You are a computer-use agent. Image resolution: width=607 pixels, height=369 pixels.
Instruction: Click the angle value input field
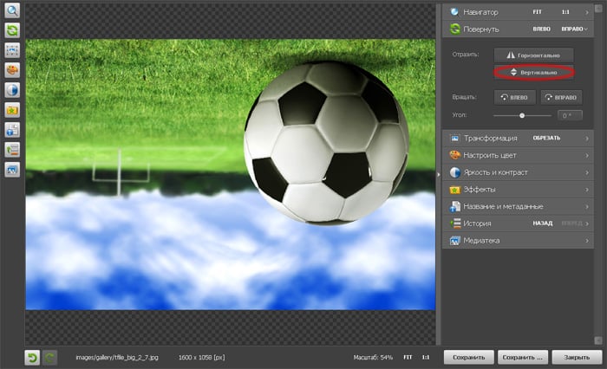(570, 115)
